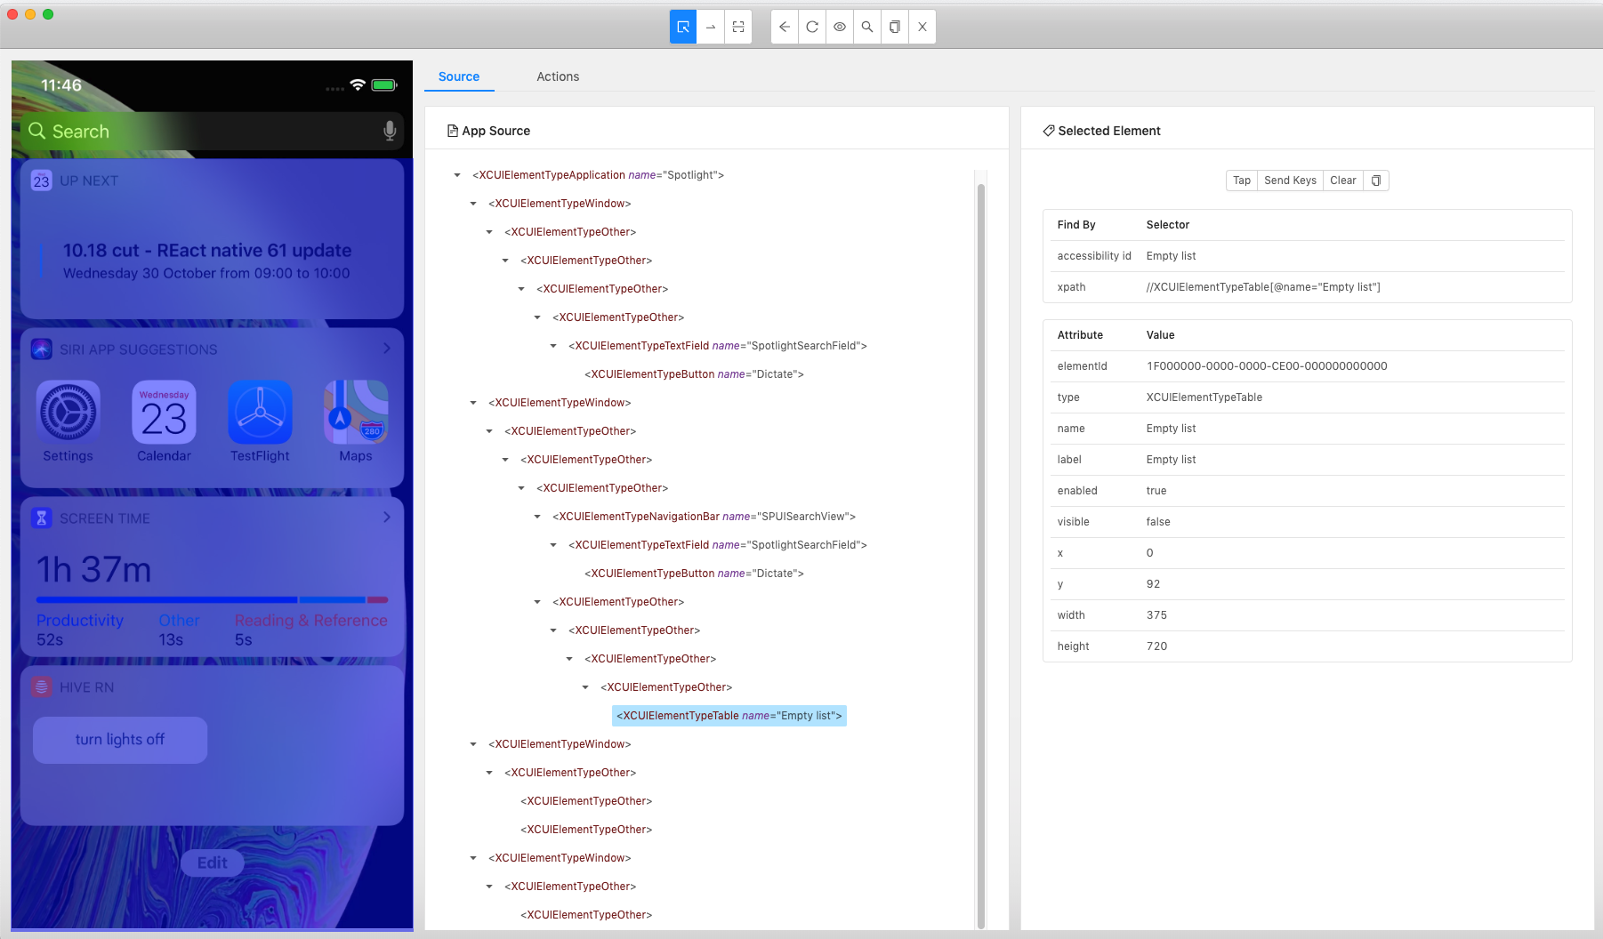The image size is (1603, 939).
Task: Tap the "10.18 cut - REact native 61 update" event
Action: (x=207, y=251)
